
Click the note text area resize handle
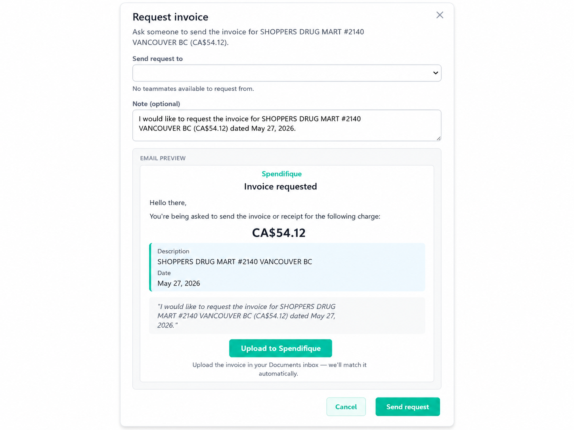pyautogui.click(x=438, y=138)
